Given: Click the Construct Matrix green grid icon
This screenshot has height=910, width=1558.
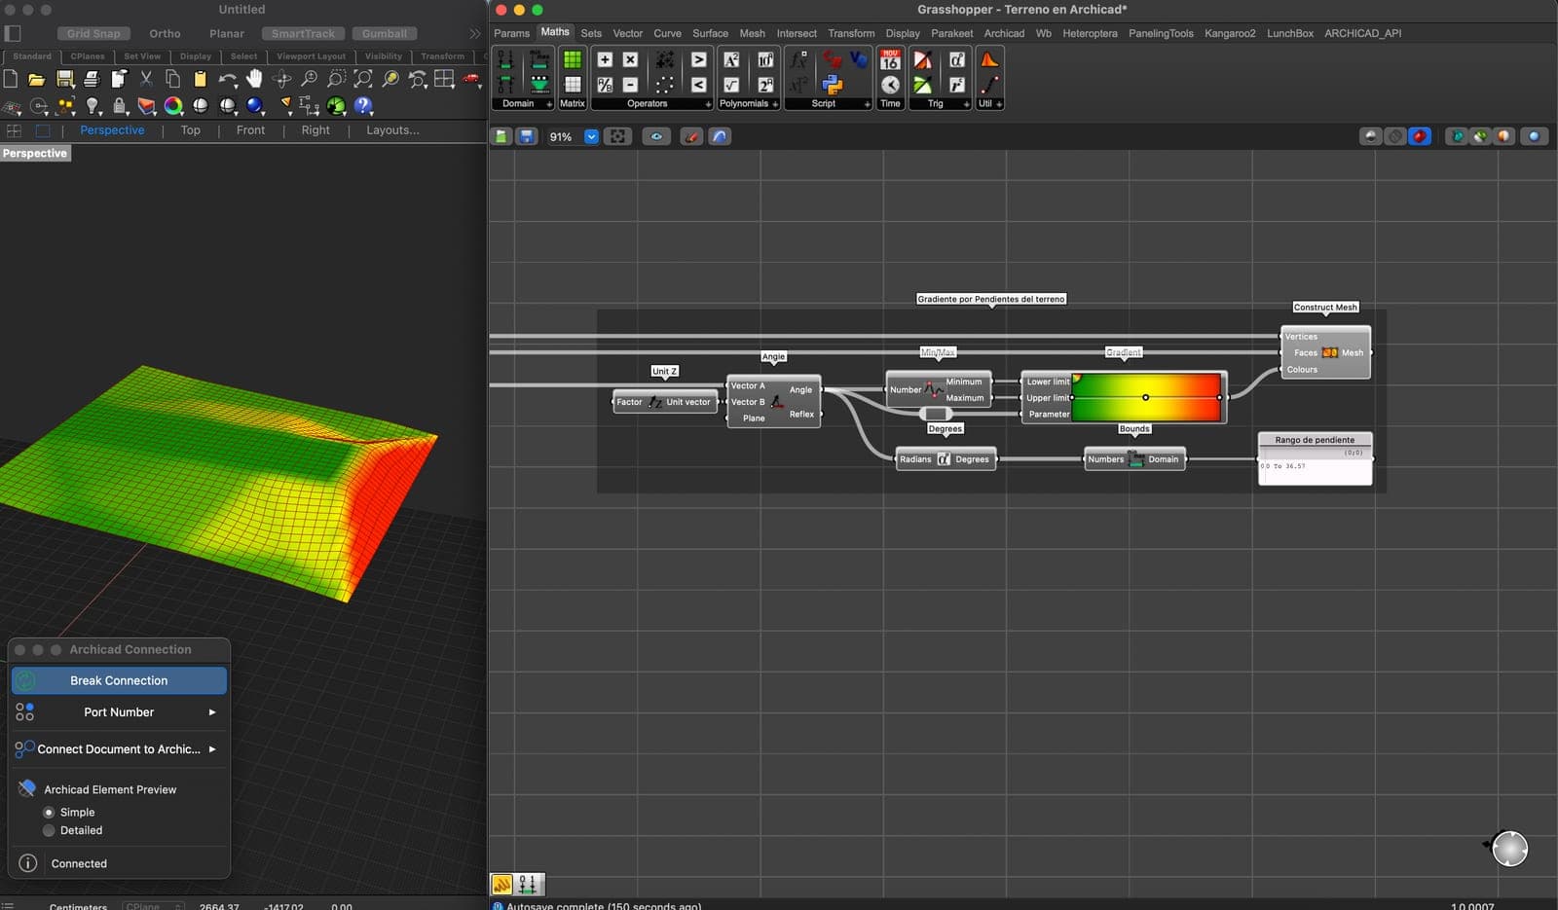Looking at the screenshot, I should (x=573, y=59).
